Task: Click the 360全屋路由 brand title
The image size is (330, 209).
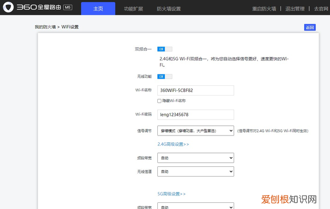Action: [39, 7]
